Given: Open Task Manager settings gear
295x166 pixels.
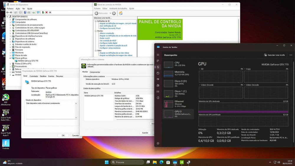Looking at the screenshot, I should 158,143.
